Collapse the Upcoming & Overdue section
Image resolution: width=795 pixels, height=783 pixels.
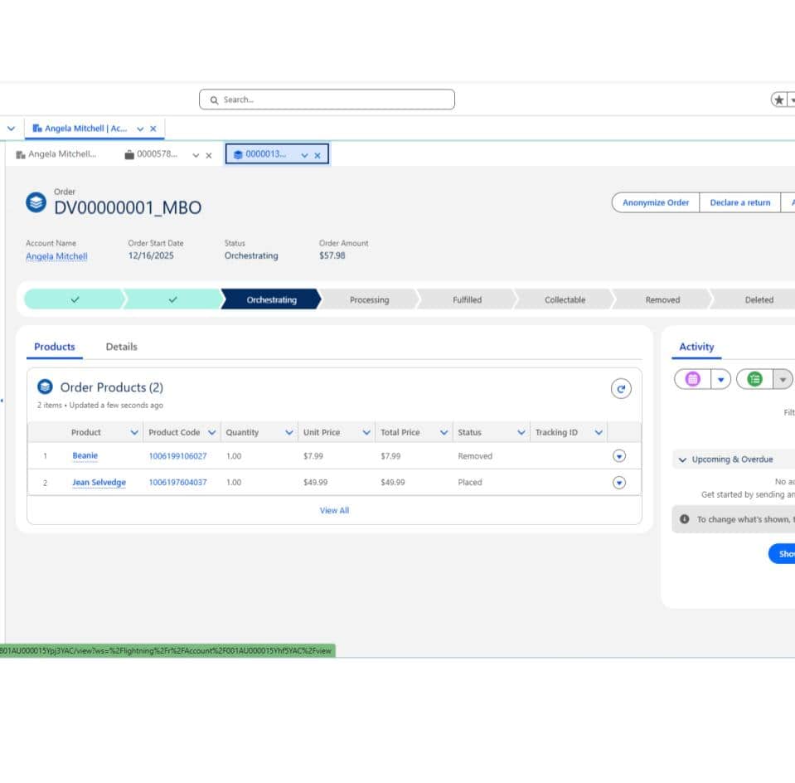683,459
